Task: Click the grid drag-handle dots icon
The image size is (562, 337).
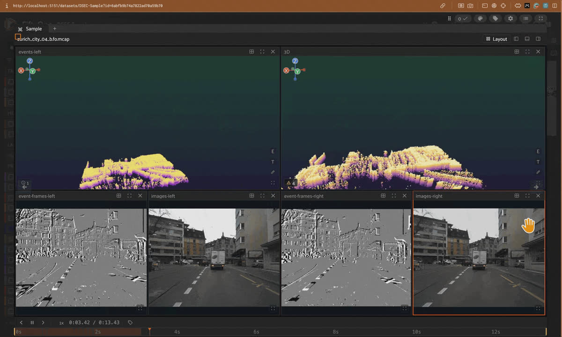Action: pyautogui.click(x=449, y=19)
